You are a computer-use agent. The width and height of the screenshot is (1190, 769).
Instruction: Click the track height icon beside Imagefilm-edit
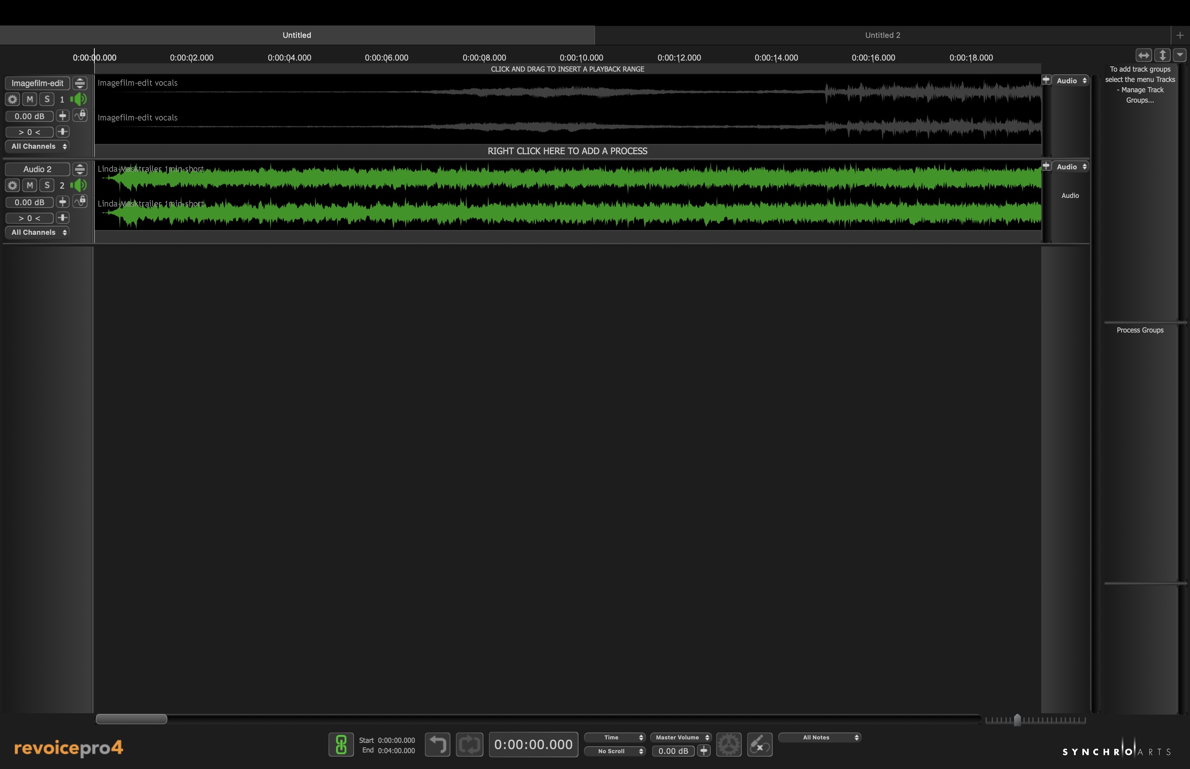pyautogui.click(x=80, y=83)
